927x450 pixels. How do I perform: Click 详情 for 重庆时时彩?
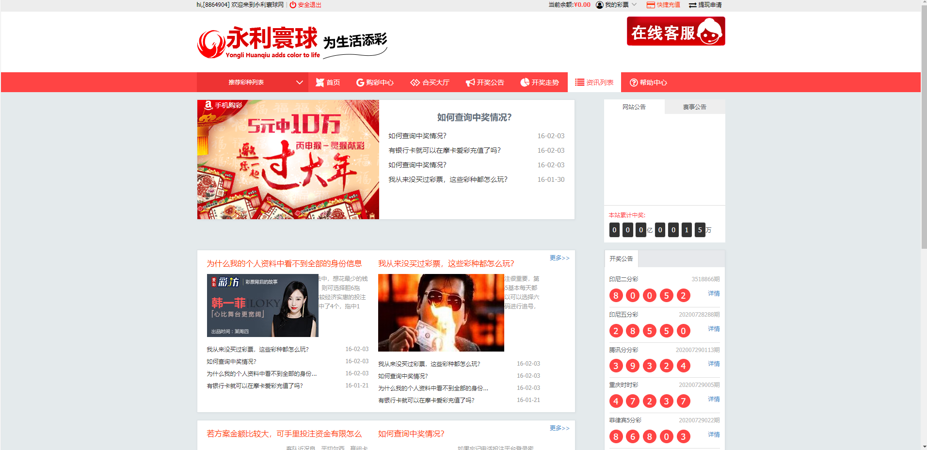tap(714, 399)
